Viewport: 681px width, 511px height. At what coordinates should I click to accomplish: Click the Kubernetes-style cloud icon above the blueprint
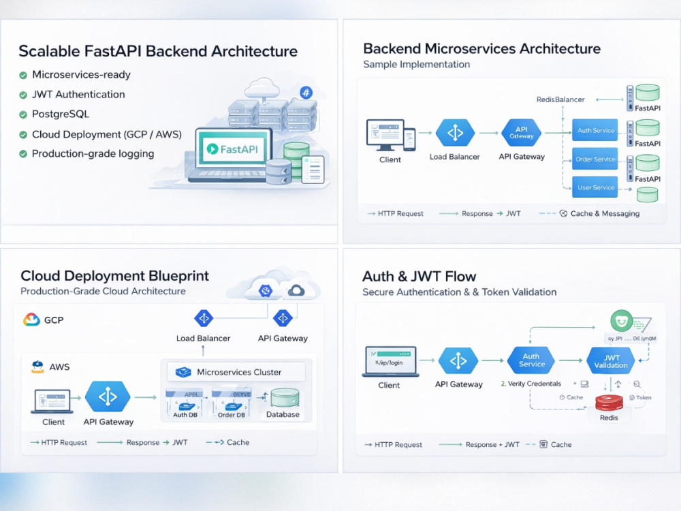(x=266, y=290)
